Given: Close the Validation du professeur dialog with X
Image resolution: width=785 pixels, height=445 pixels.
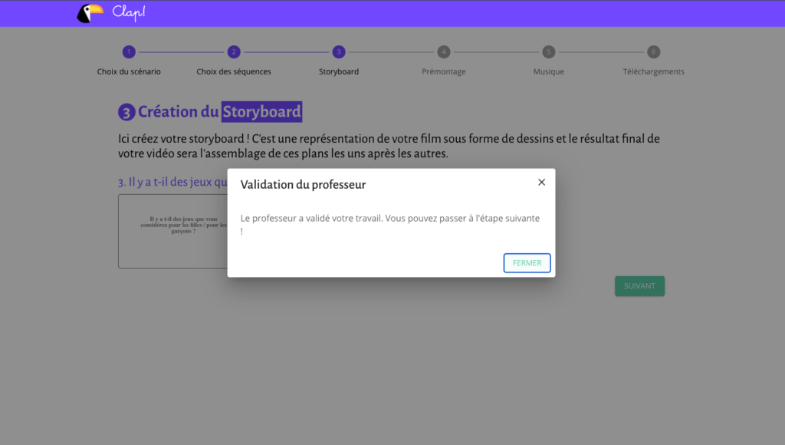Looking at the screenshot, I should click(541, 183).
